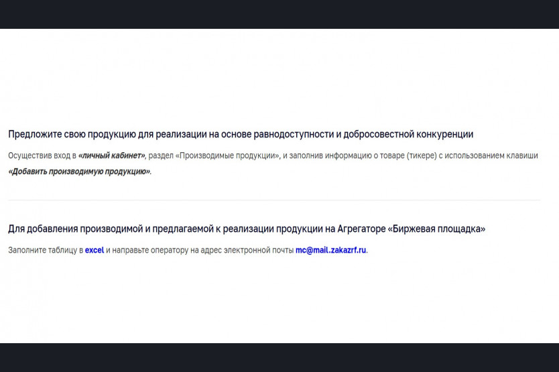This screenshot has height=372, width=559.
Task: Click the words «с использованием клавиши»
Action: (489, 156)
